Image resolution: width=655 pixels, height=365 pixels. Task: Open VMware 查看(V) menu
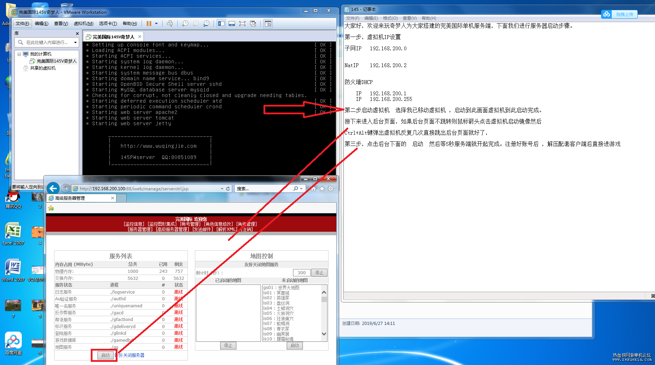tap(61, 24)
